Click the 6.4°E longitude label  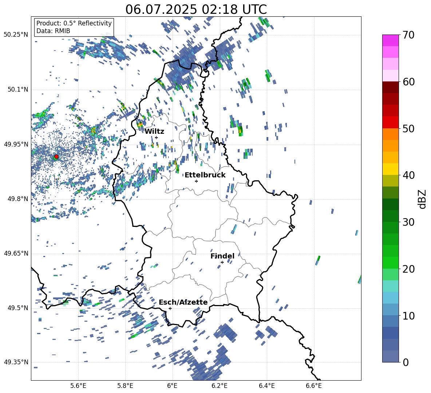(267, 386)
